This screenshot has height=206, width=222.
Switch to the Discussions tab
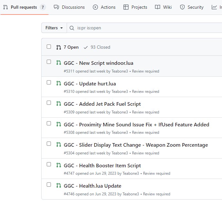(69, 7)
